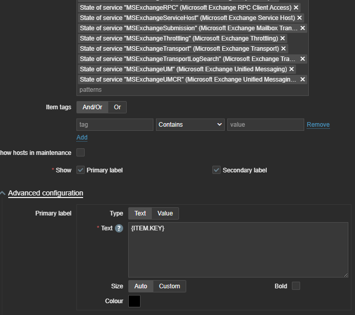The image size is (355, 315).
Task: Set primary label type to Value
Action: click(x=165, y=213)
